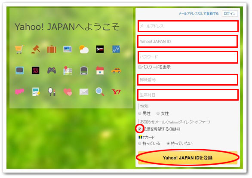Click the ログイン button
Image resolution: width=252 pixels, height=178 pixels.
[230, 13]
